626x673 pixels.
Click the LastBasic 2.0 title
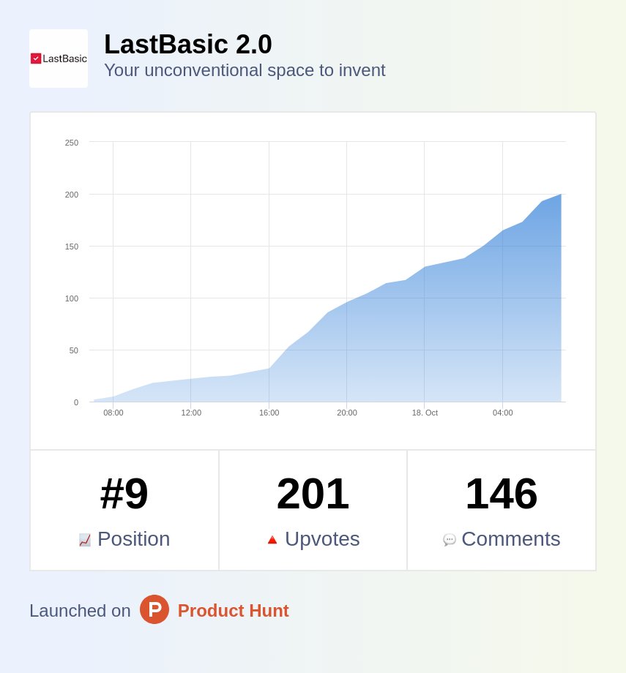[x=187, y=44]
